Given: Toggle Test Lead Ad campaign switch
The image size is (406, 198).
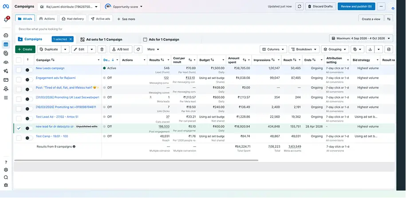Looking at the screenshot, I should pos(29,119).
